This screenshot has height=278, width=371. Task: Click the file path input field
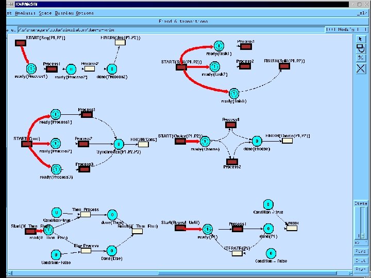(171, 30)
